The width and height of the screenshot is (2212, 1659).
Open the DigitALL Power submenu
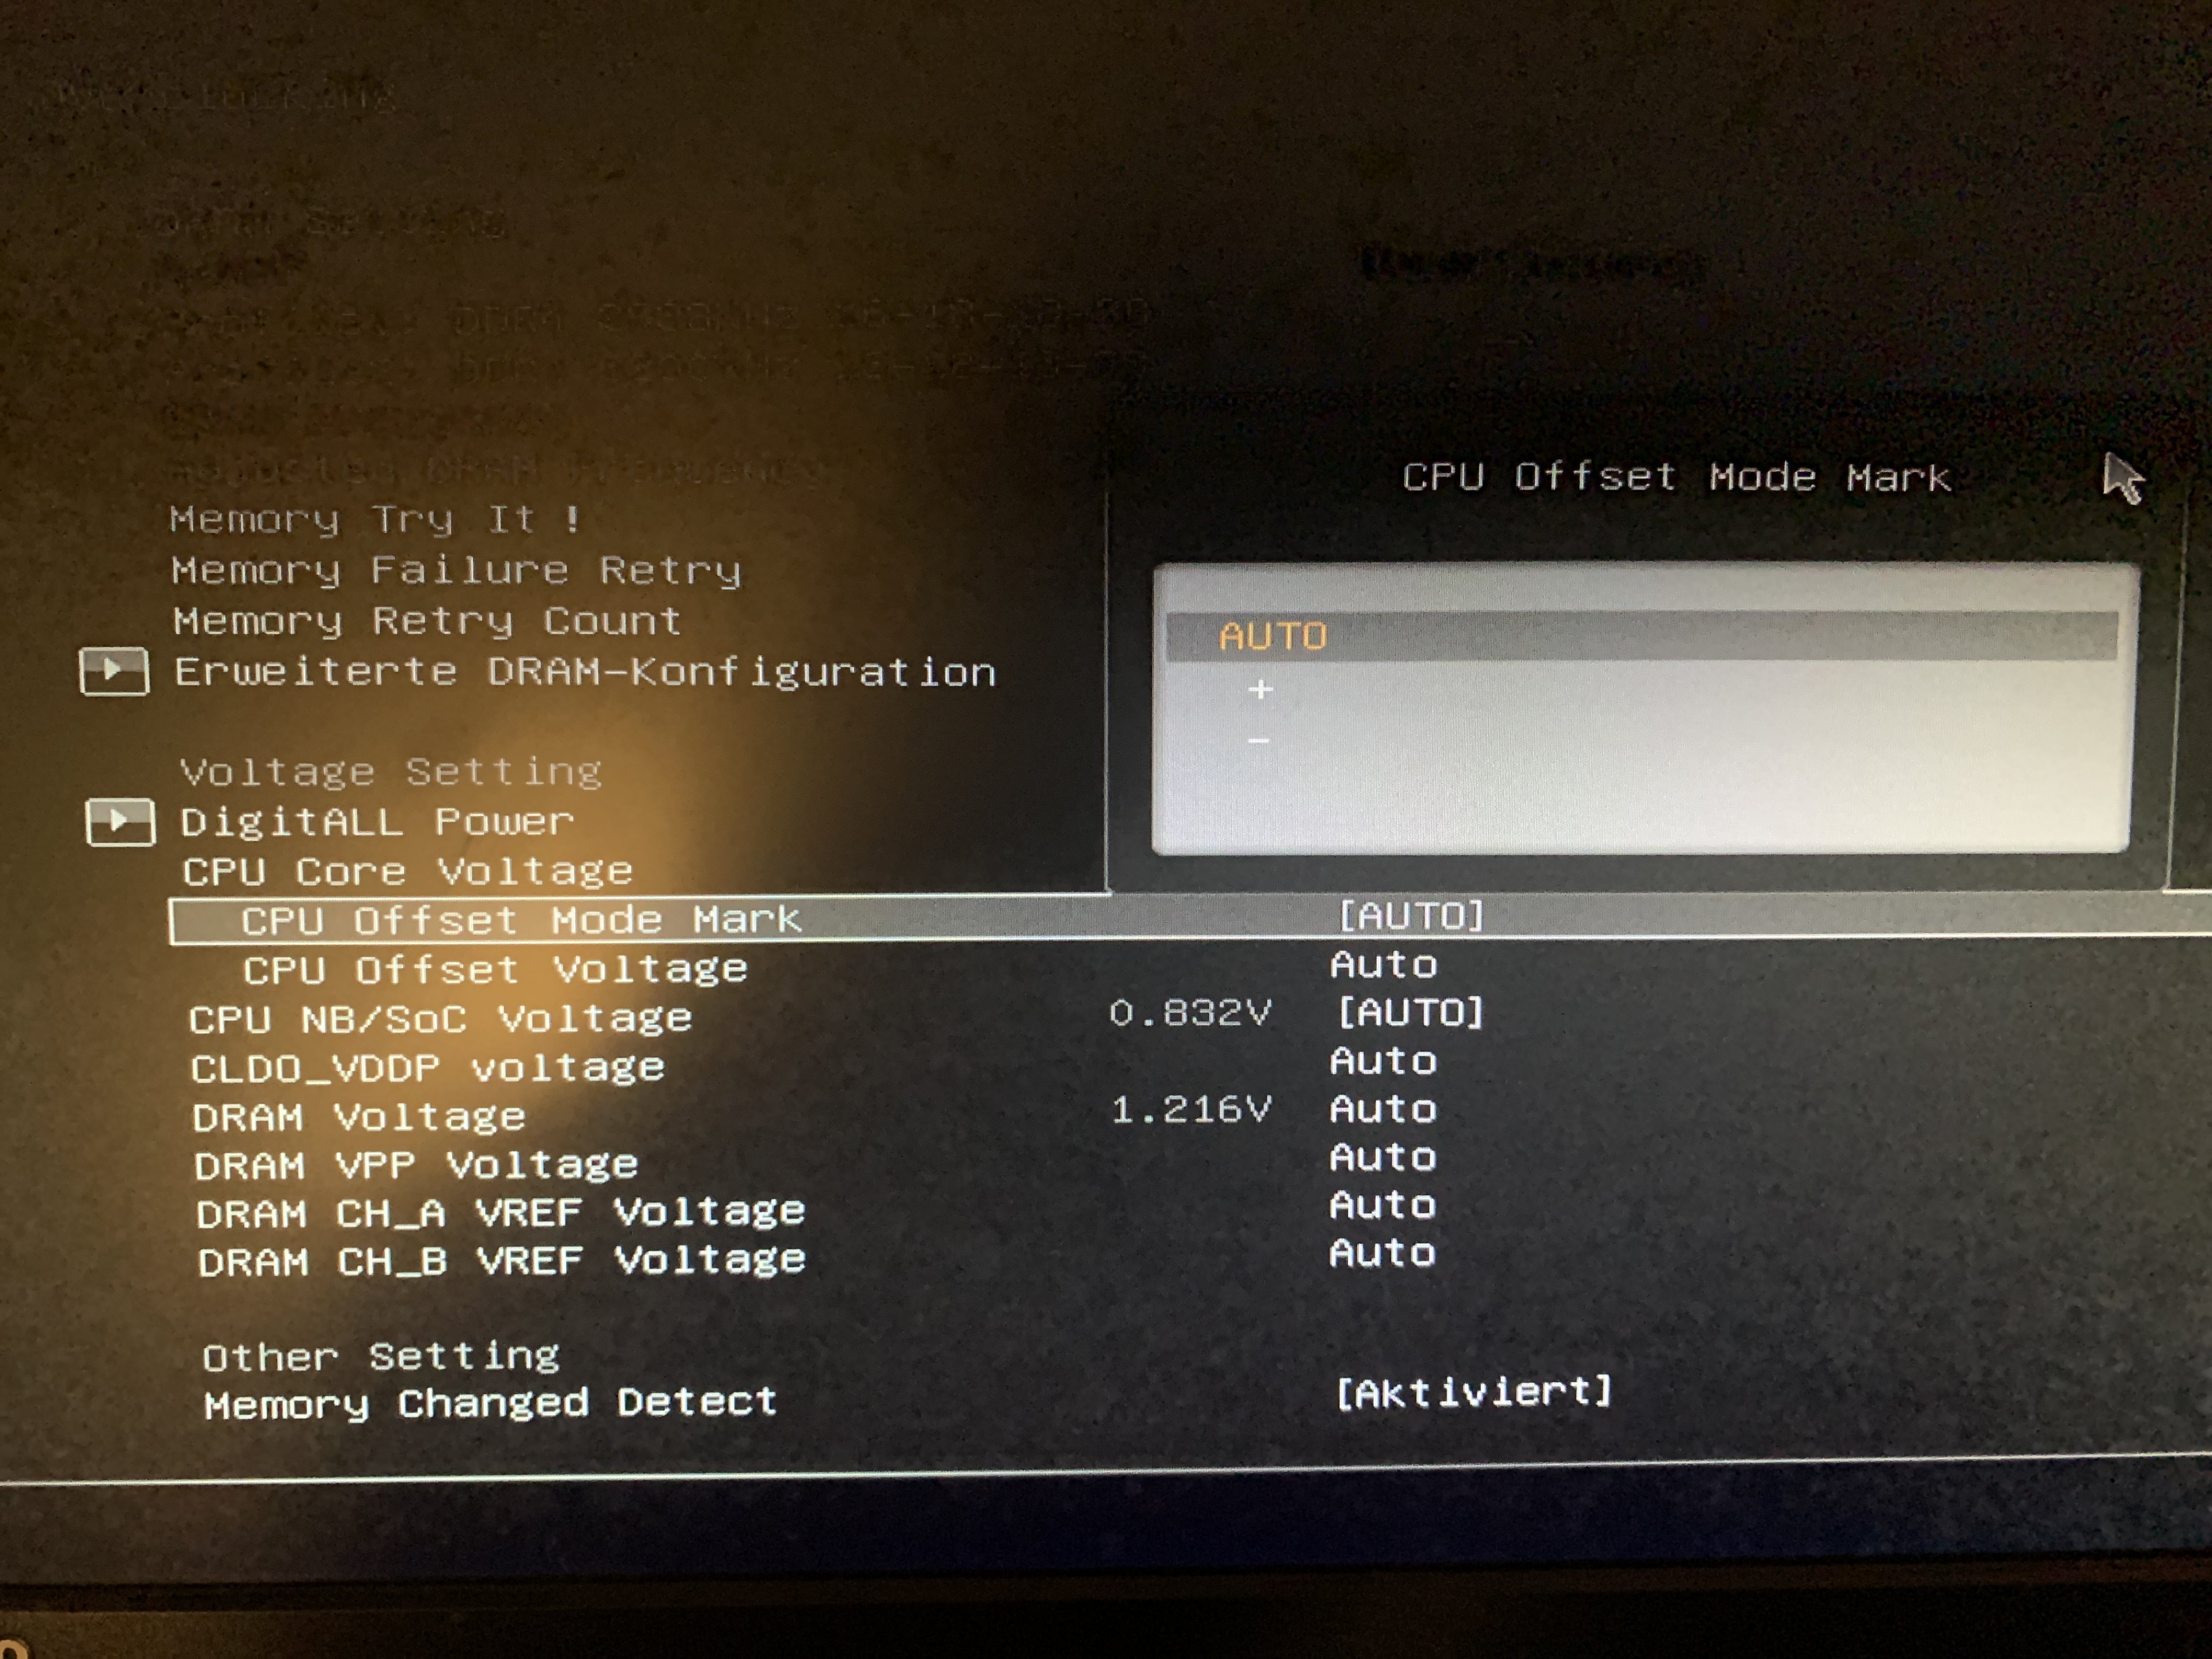[x=377, y=822]
